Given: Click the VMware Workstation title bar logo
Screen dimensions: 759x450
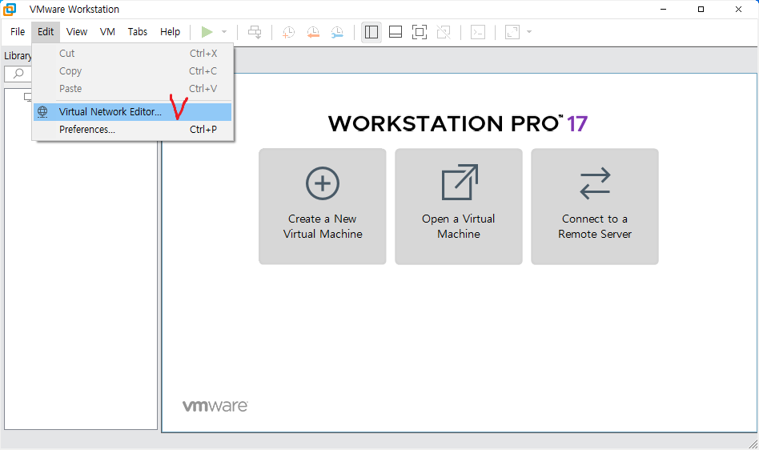Looking at the screenshot, I should (x=10, y=9).
